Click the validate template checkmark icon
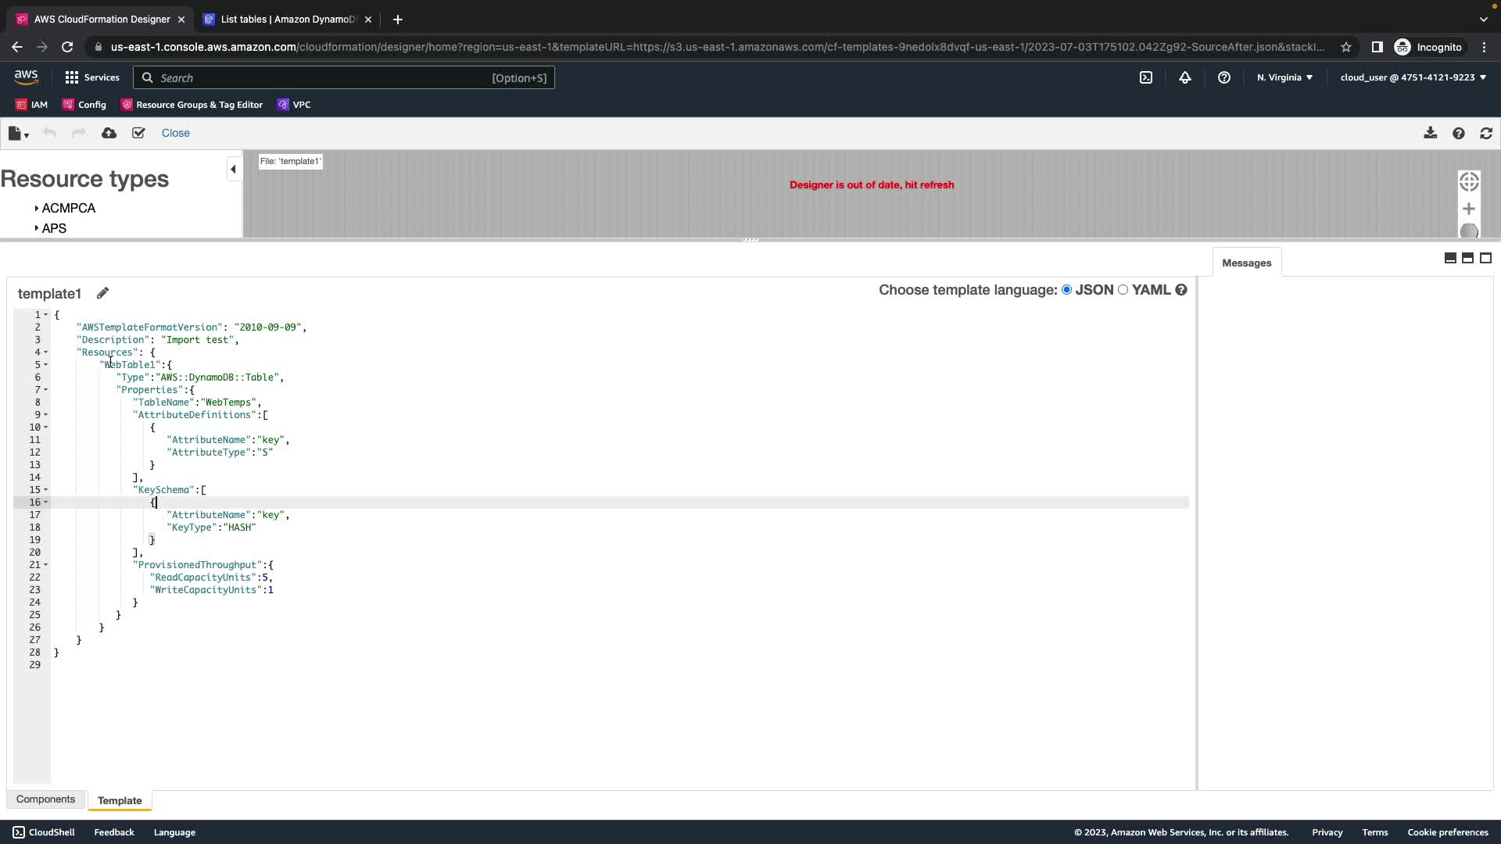 [138, 133]
